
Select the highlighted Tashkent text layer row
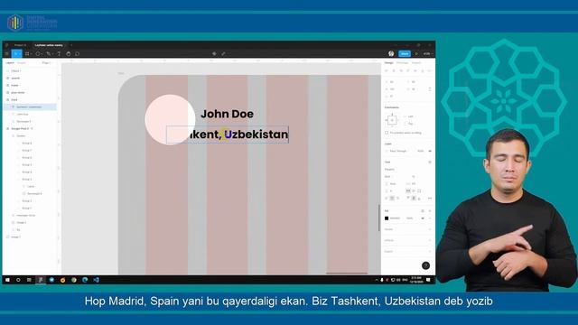[x=30, y=107]
